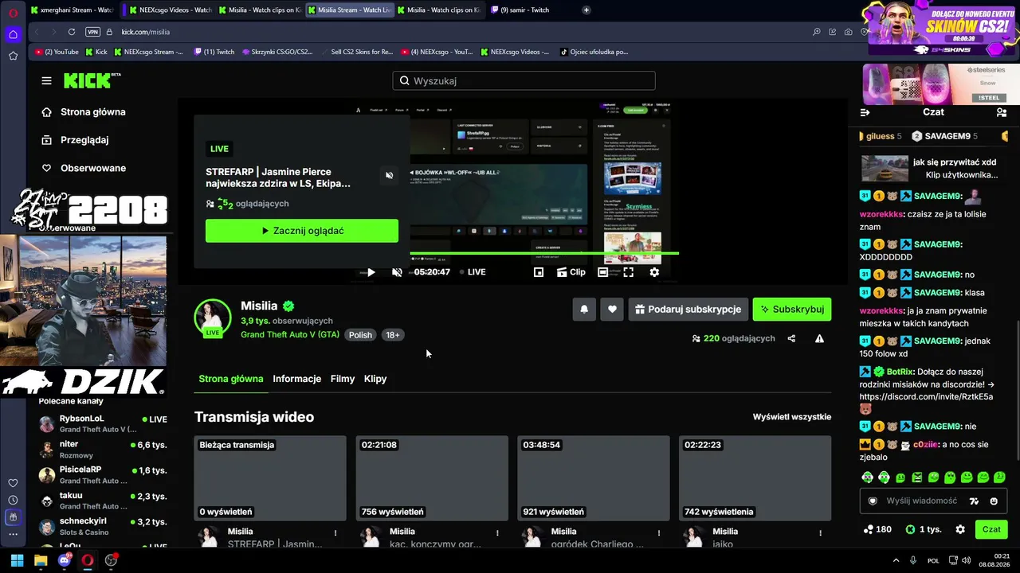Screen dimensions: 1020x573
Task: Click the KICK logo
Action: pyautogui.click(x=92, y=80)
